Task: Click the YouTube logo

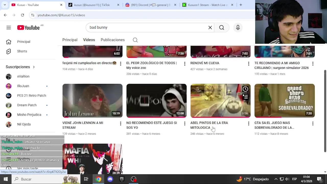Action: click(28, 28)
